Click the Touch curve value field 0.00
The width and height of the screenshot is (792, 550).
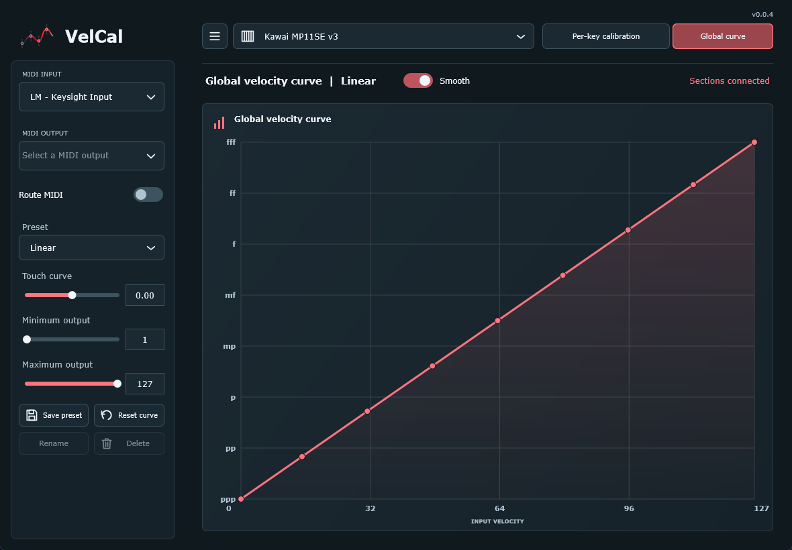pos(145,295)
